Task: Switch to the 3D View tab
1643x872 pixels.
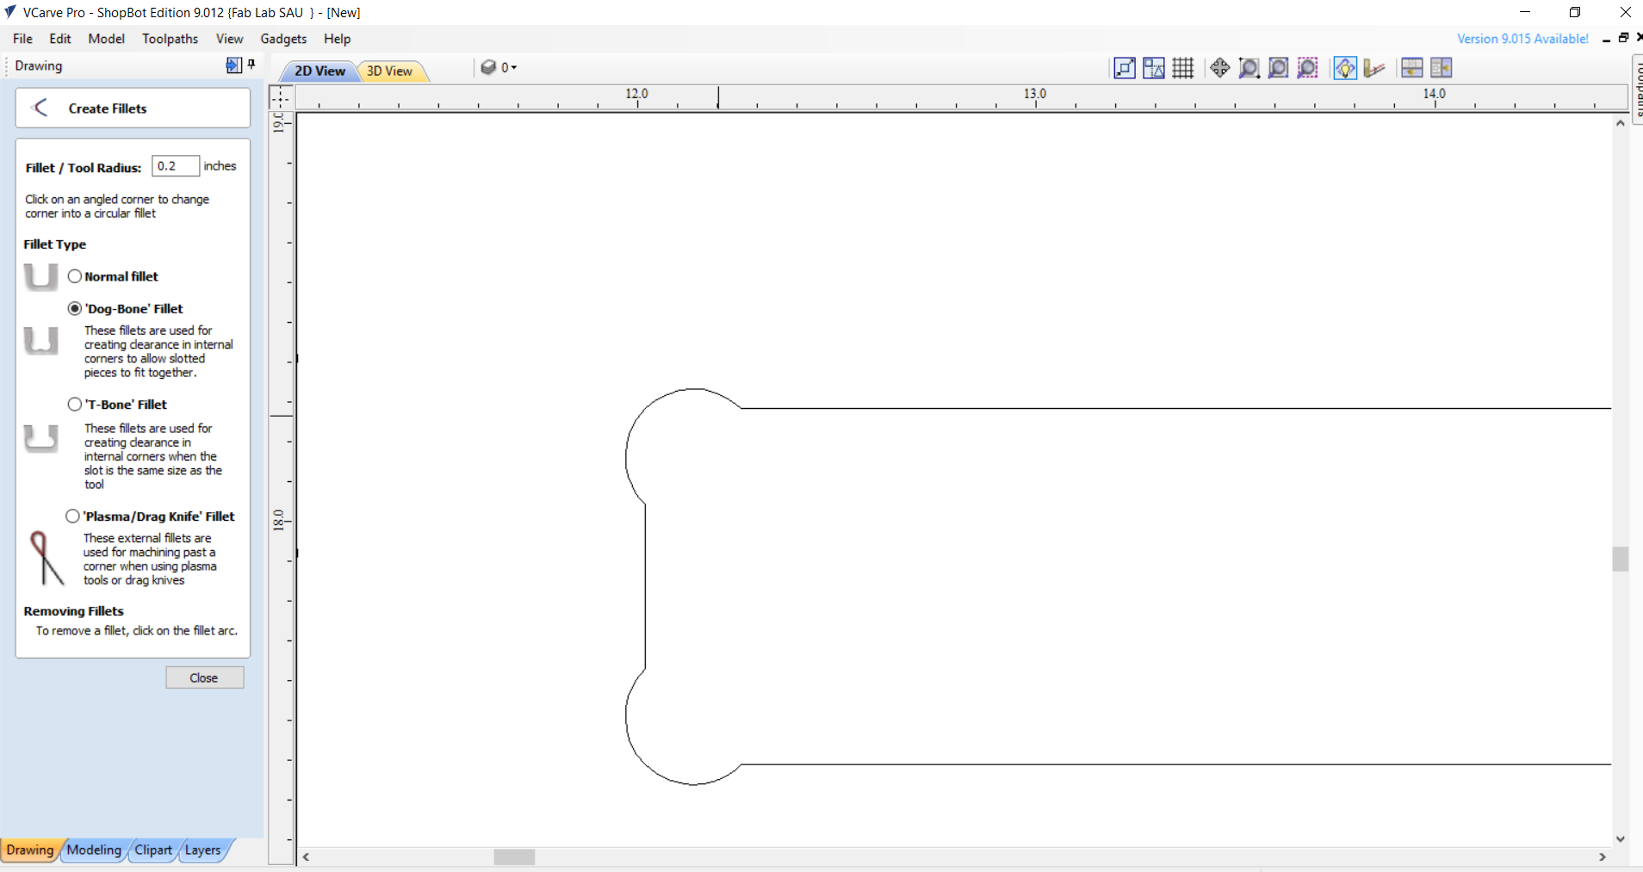Action: click(x=389, y=71)
